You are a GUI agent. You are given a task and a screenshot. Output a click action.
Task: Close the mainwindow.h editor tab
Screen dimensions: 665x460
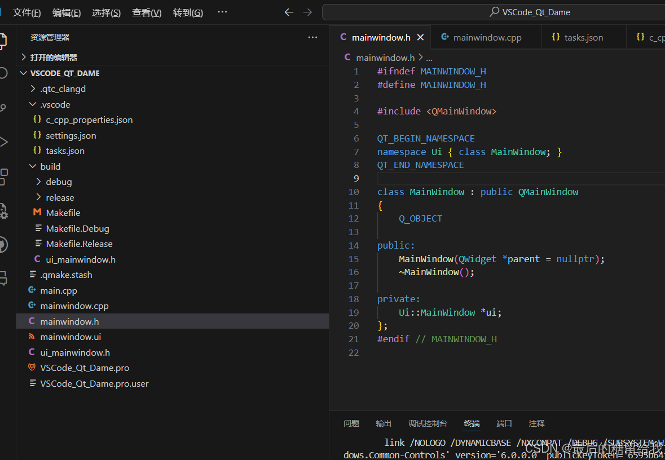point(420,37)
